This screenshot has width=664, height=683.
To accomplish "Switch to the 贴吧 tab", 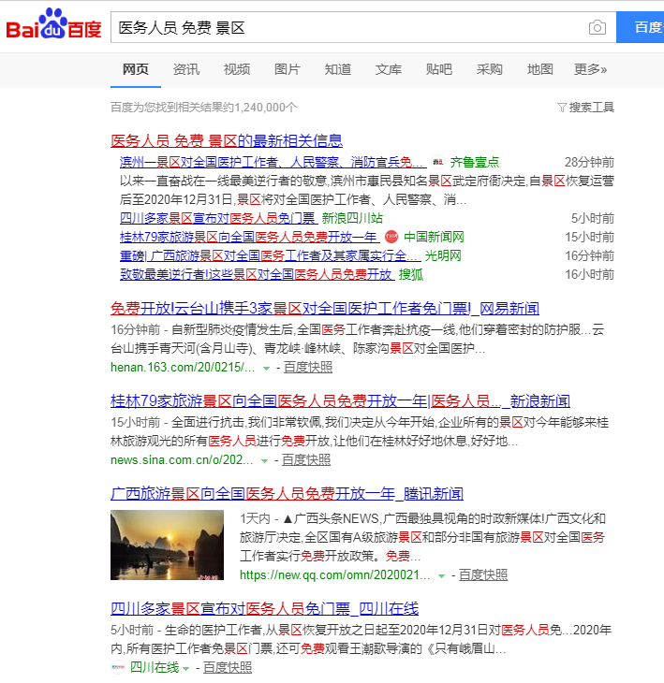I will point(439,69).
